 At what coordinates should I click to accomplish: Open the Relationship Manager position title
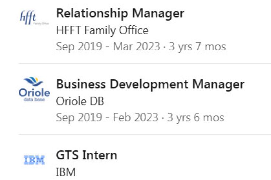pos(120,14)
